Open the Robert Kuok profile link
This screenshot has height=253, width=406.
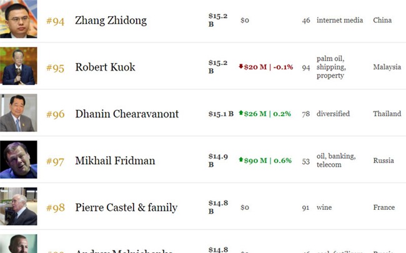click(105, 67)
